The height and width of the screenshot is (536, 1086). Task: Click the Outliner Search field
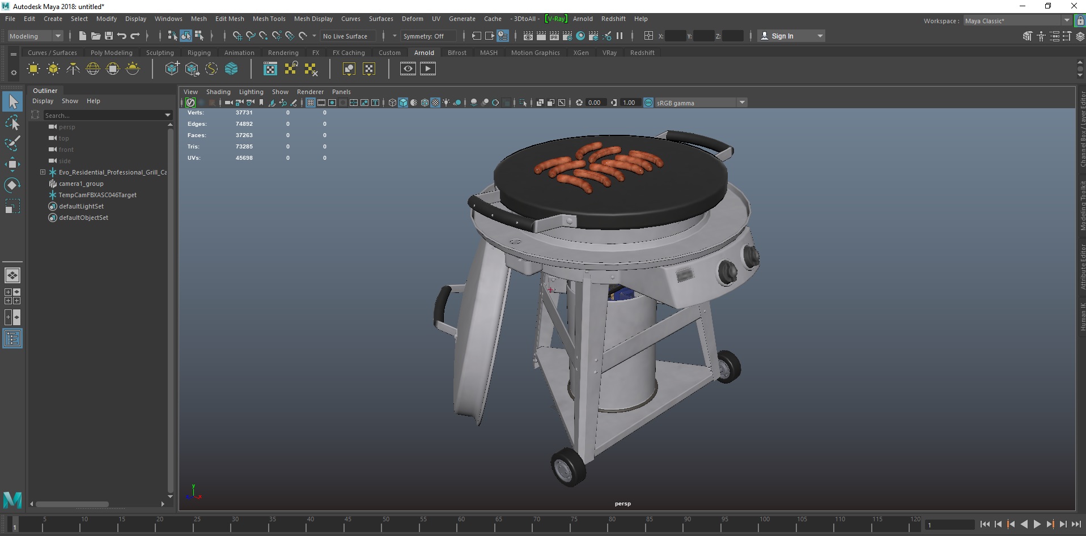point(103,115)
